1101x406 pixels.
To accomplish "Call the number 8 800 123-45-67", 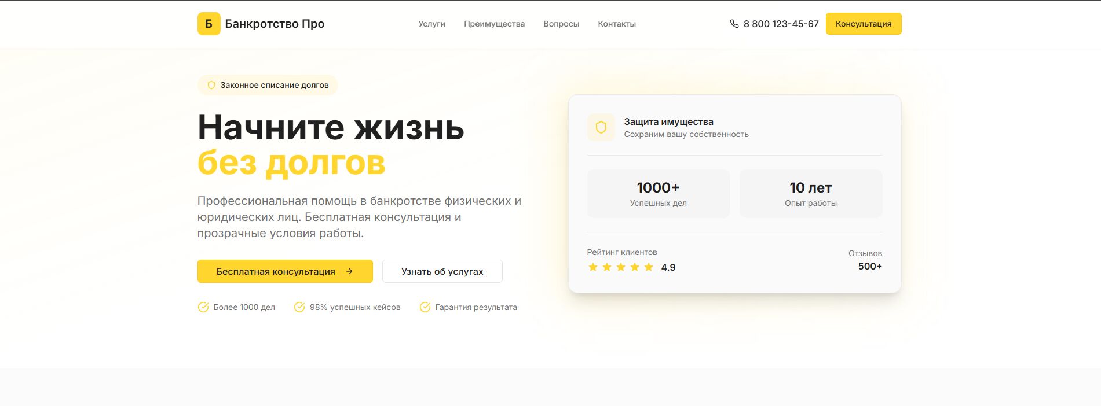I will point(781,24).
